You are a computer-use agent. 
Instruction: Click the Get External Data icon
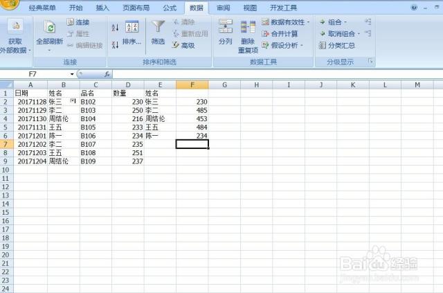[15, 26]
